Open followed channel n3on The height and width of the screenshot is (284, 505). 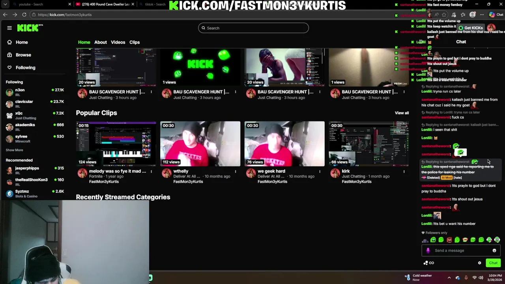(x=35, y=92)
